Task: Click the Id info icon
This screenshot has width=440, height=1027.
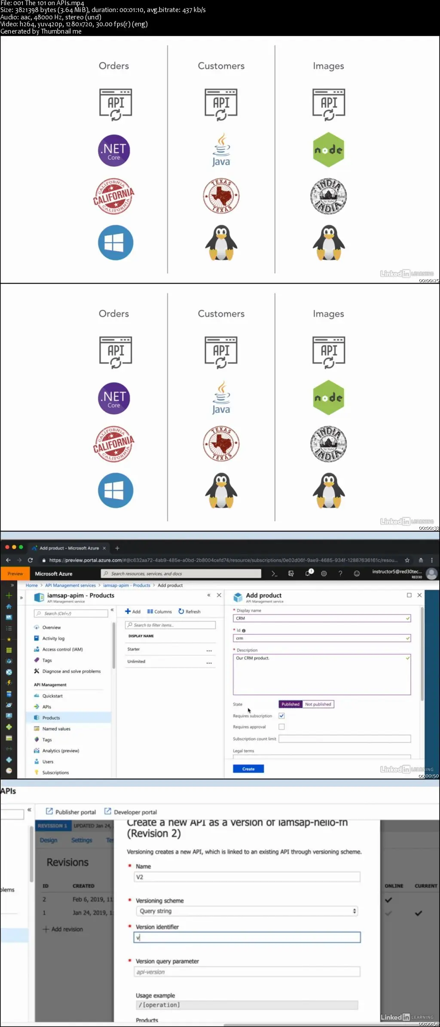Action: pyautogui.click(x=244, y=630)
